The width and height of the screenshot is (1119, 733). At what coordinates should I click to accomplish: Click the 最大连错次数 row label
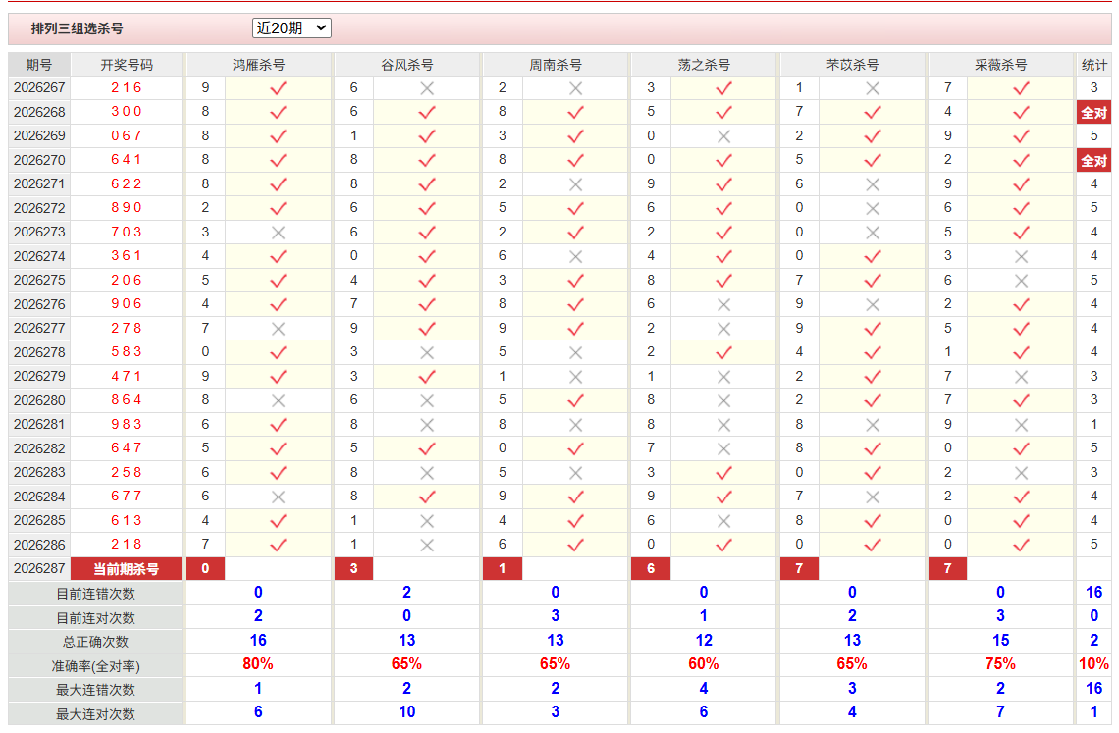(95, 690)
